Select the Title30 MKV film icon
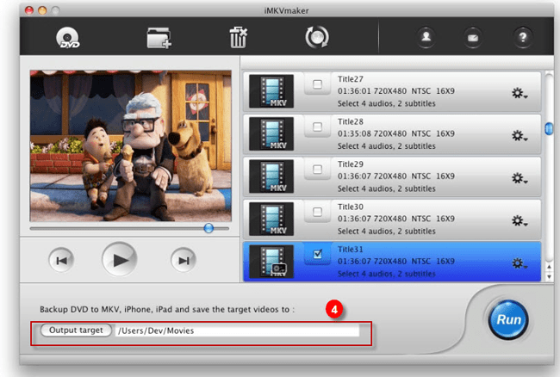Viewport: 560px width, 377px height. point(271,219)
